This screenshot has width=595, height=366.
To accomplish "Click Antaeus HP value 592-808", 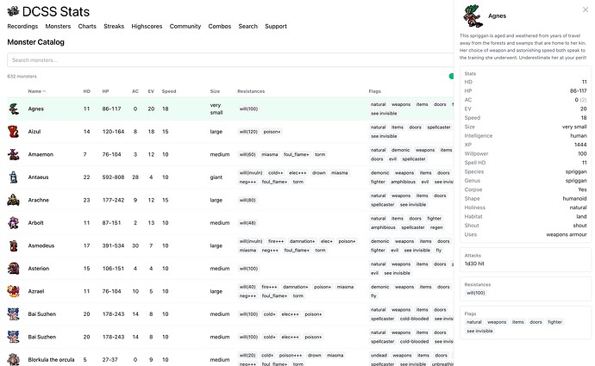I will 113,177.
